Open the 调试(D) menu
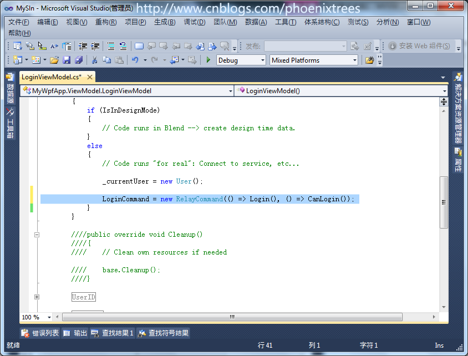This screenshot has height=356, width=468. tap(194, 22)
